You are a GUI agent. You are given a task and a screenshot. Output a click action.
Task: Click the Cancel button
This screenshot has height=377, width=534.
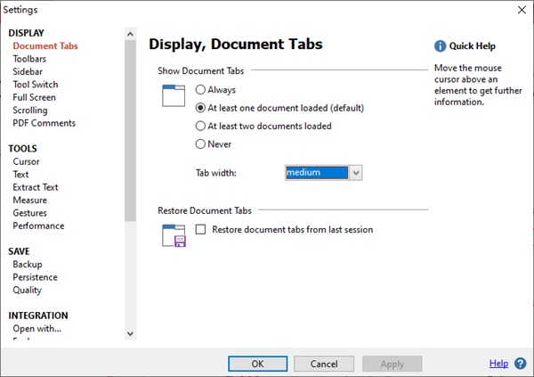point(323,364)
